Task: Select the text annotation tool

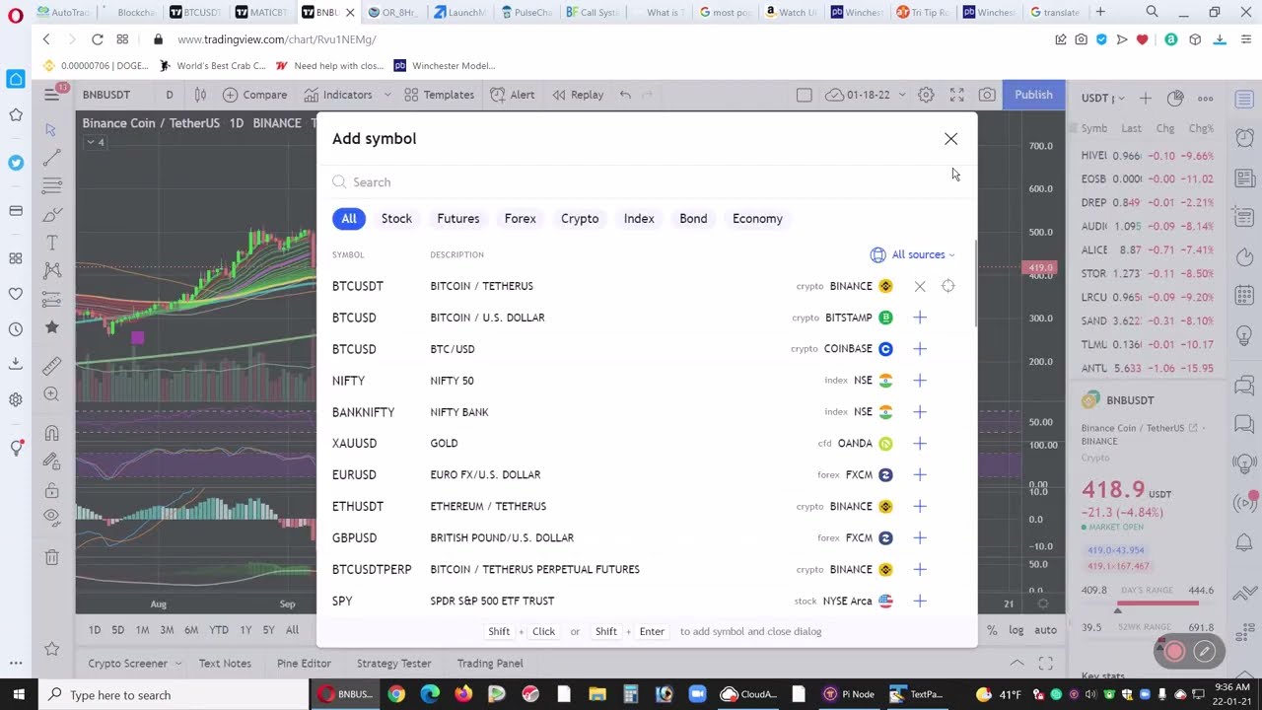Action: pos(51,243)
